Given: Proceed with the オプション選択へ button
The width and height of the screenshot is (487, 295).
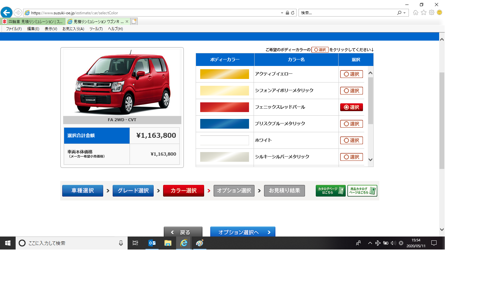Looking at the screenshot, I should 243,232.
